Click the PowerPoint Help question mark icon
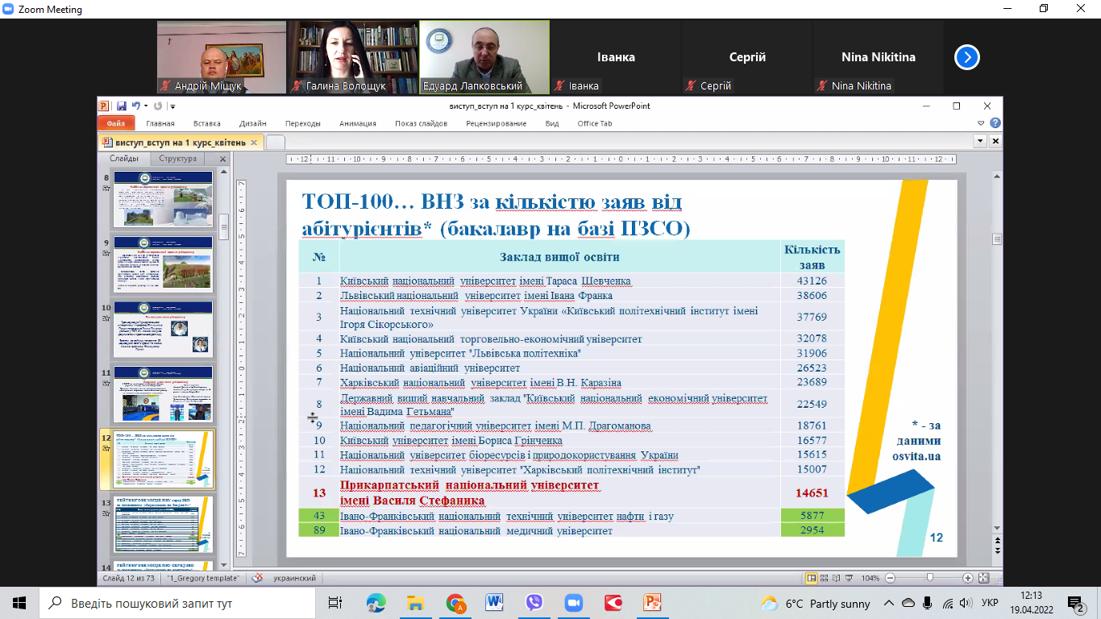1101x619 pixels. coord(995,123)
